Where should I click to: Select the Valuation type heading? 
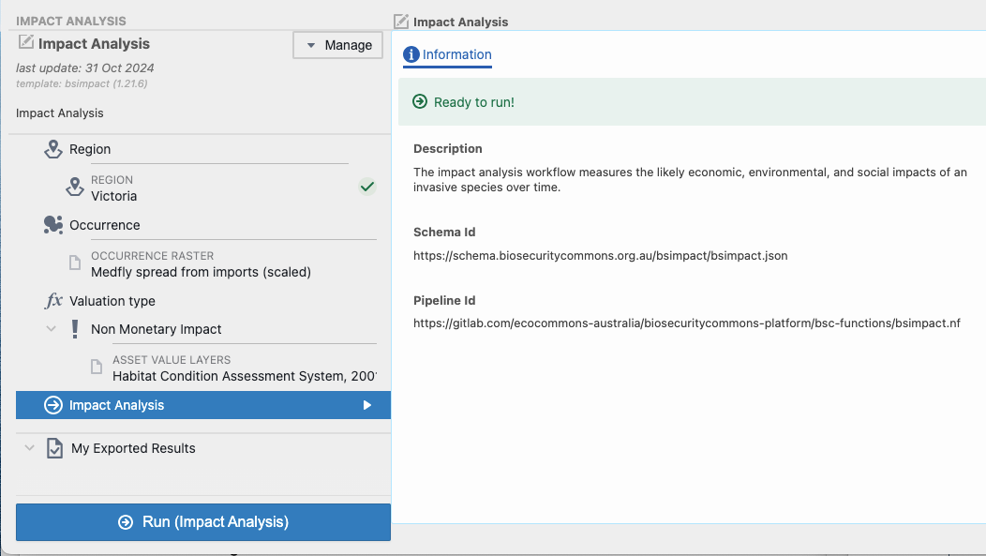[x=112, y=301]
